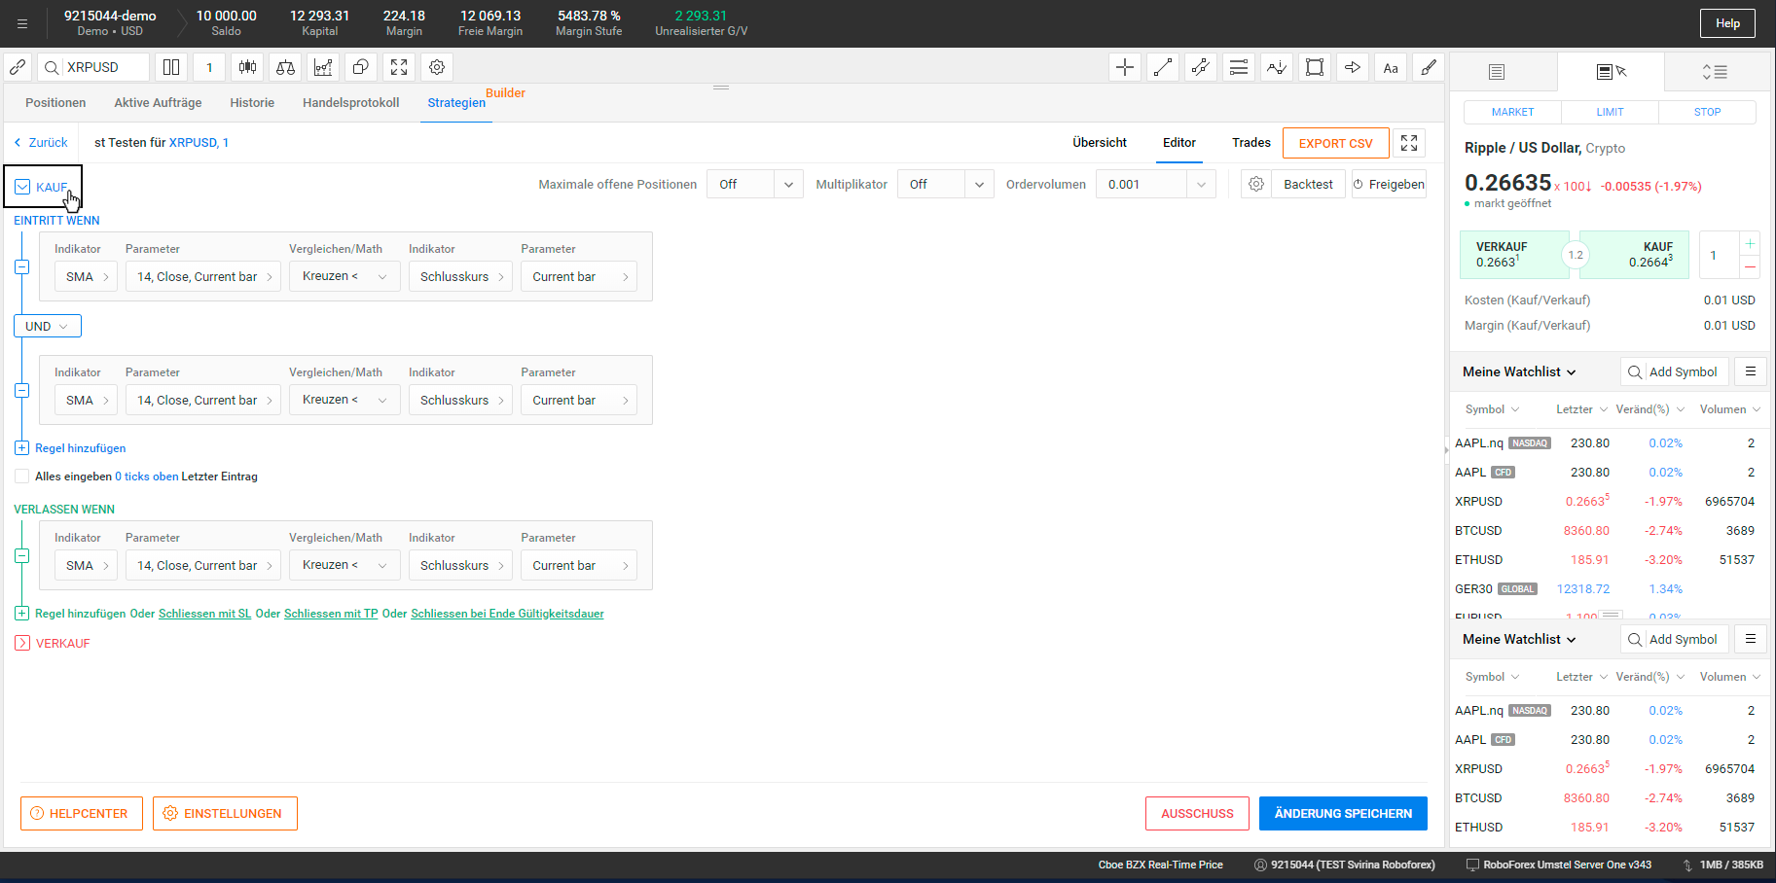
Task: Expand the Multiplikator dropdown
Action: (x=945, y=184)
